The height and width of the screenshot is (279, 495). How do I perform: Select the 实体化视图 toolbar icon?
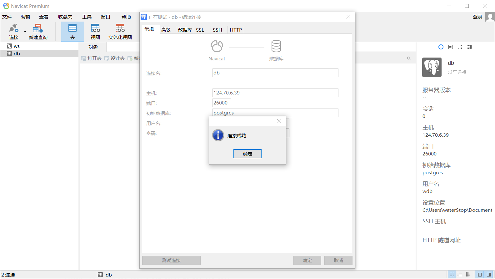click(x=120, y=32)
